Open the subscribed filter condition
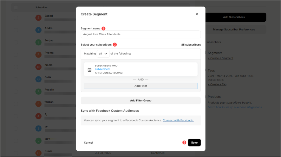Image resolution: width=281 pixels, height=157 pixels. pyautogui.click(x=102, y=69)
